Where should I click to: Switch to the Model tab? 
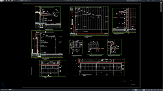[x=3, y=90]
